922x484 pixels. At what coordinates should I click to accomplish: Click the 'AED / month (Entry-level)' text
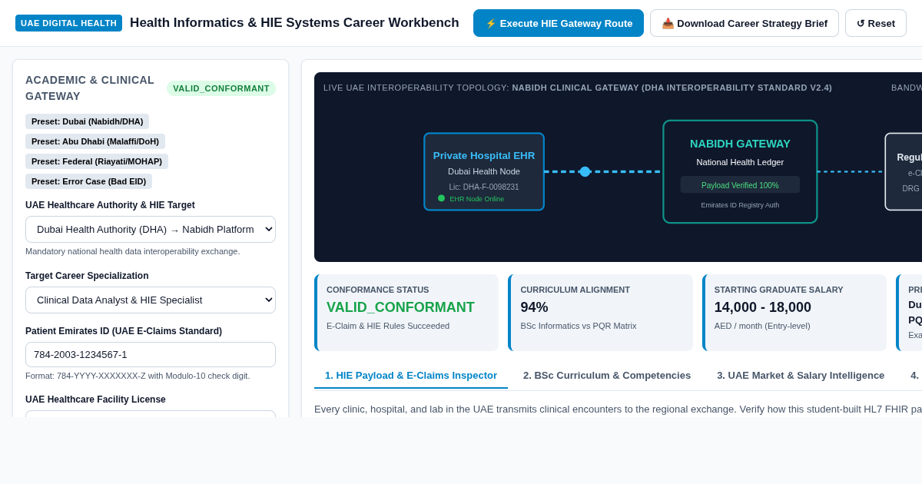(x=762, y=326)
